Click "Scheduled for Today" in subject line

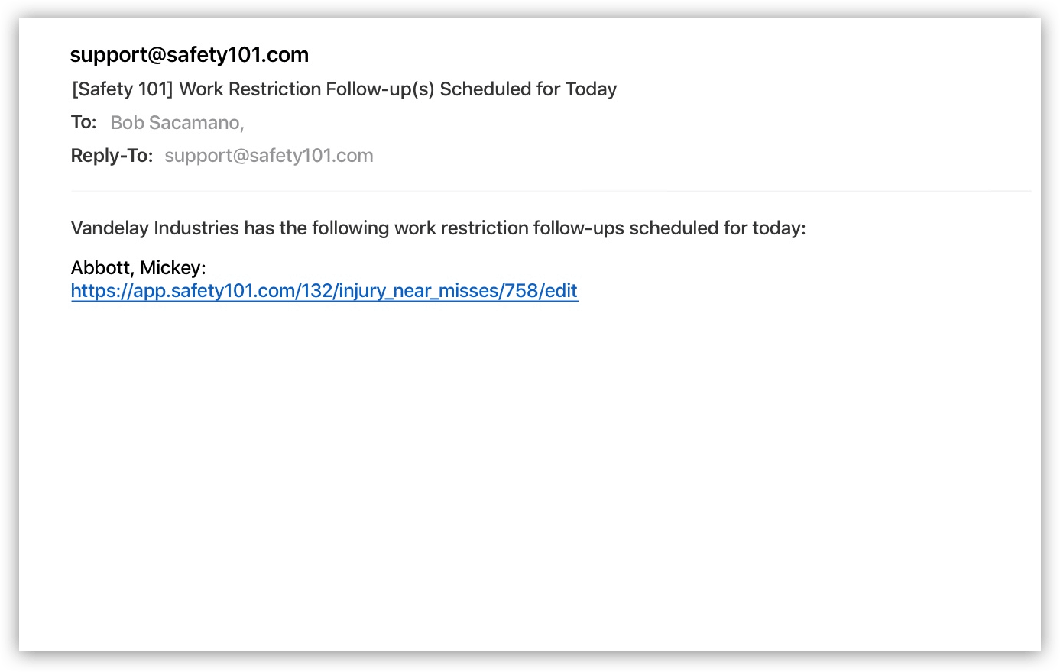pyautogui.click(x=529, y=89)
